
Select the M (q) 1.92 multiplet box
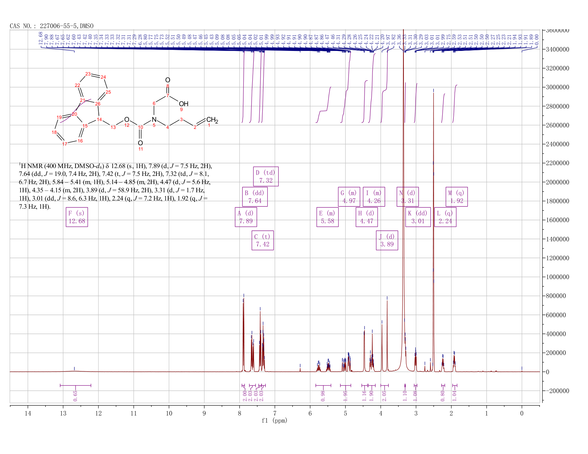click(457, 197)
